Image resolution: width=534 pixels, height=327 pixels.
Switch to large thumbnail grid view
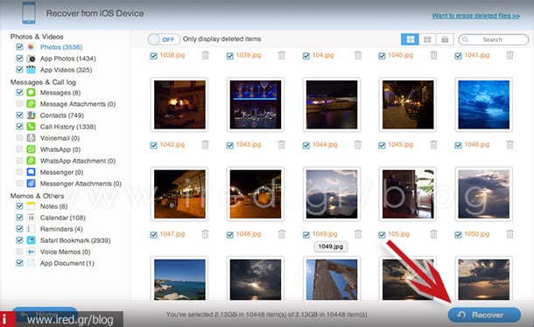click(410, 39)
